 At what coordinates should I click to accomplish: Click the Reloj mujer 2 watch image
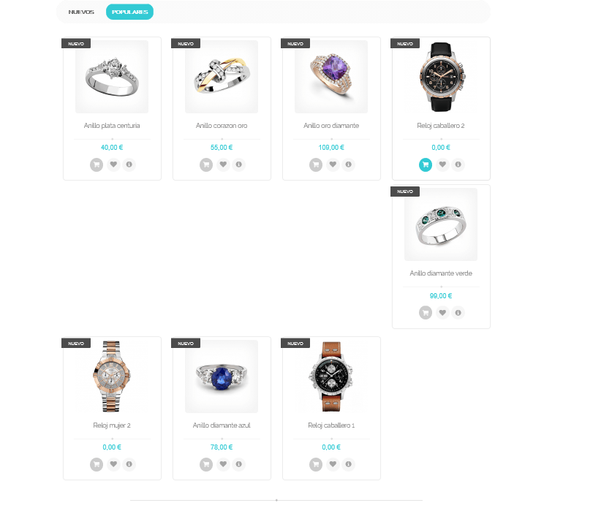112,376
